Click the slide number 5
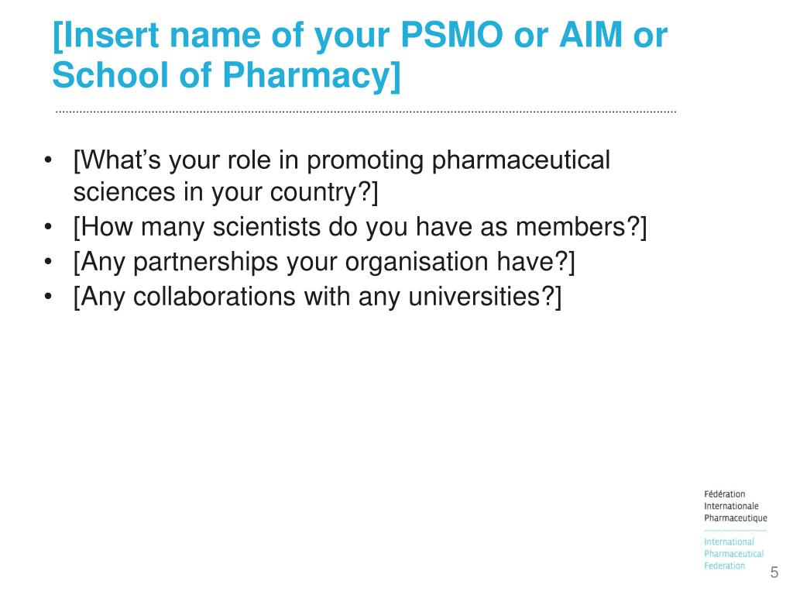Screen dimensions: 793x595 [774, 573]
